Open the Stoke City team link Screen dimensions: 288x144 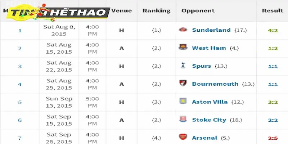209,120
